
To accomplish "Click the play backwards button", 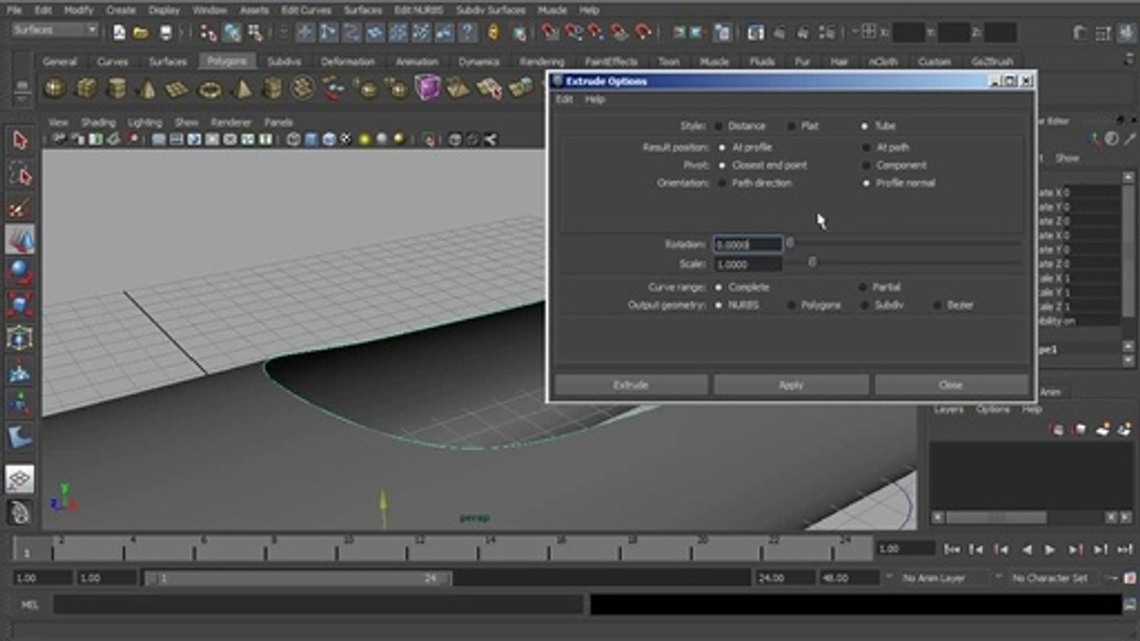I will coord(1026,549).
